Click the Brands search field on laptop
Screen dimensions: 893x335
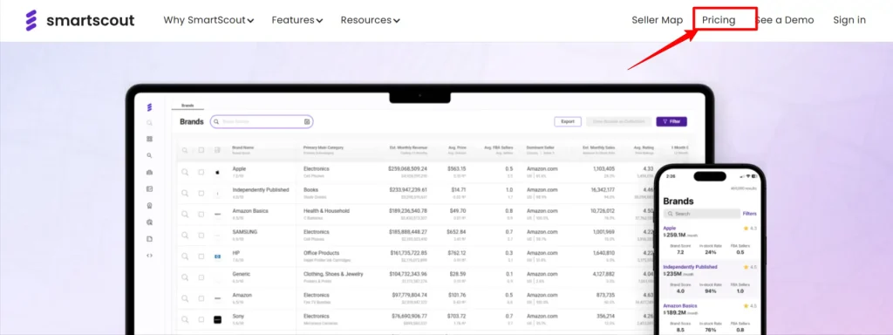[x=262, y=122]
